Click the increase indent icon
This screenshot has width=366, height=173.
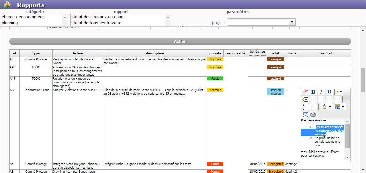(x=340, y=92)
